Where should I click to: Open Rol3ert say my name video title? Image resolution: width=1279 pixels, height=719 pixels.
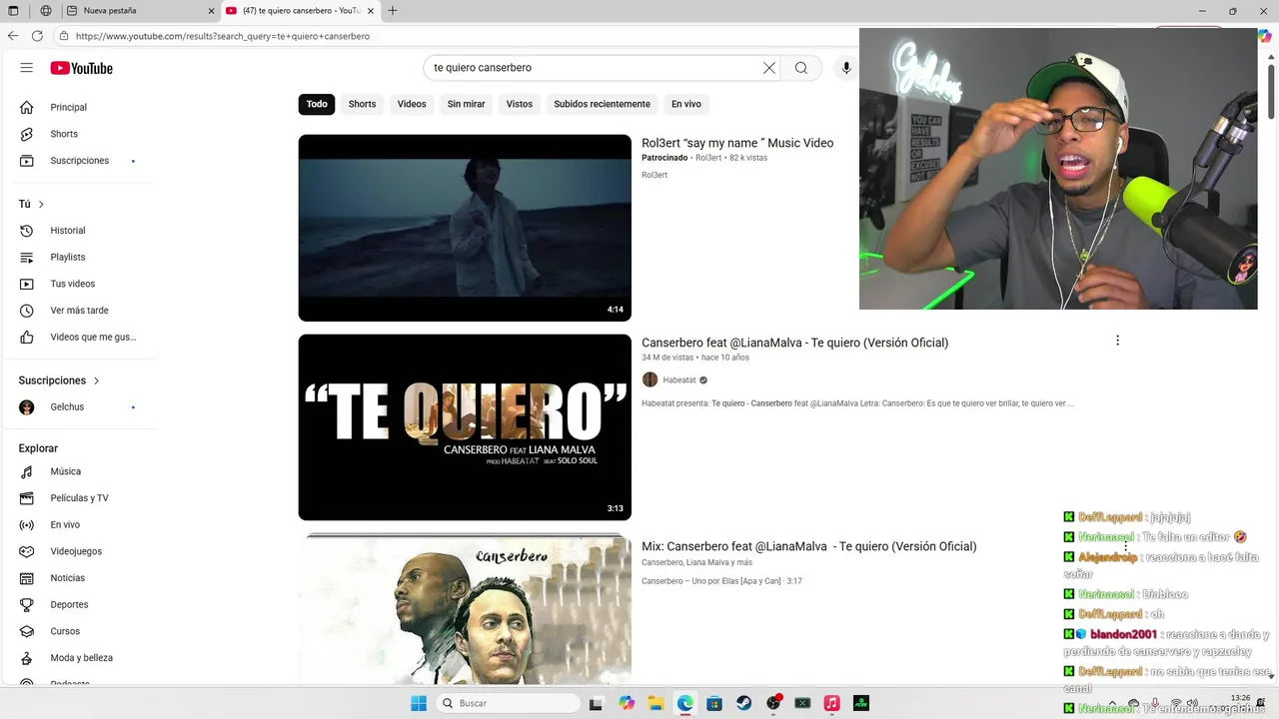click(x=737, y=143)
